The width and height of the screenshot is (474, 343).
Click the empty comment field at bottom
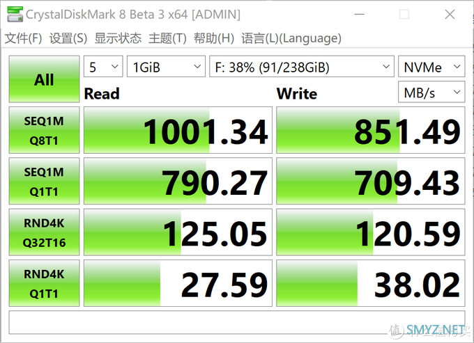tap(237, 322)
